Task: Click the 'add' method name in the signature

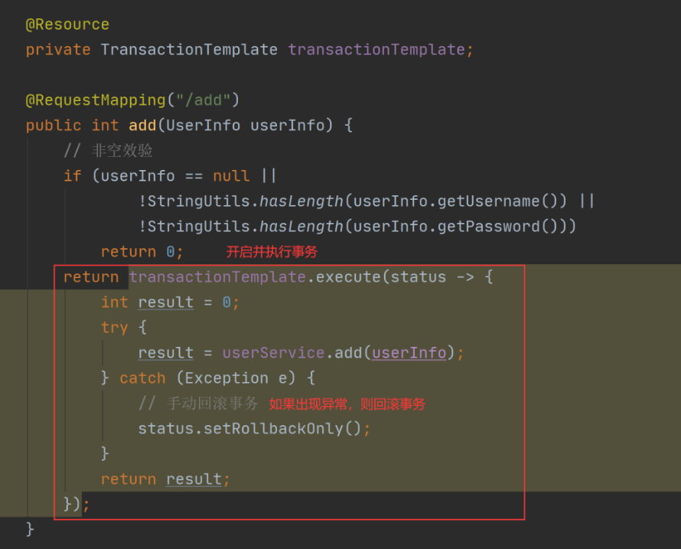Action: (x=142, y=126)
